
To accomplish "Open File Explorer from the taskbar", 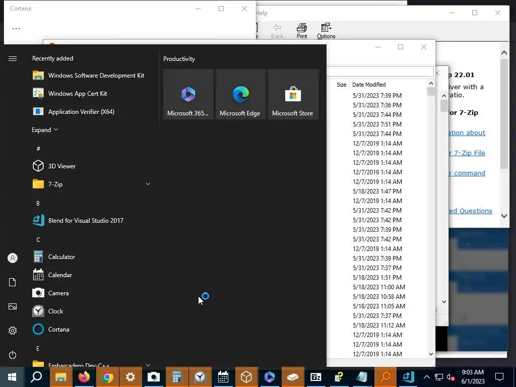I will 61,377.
